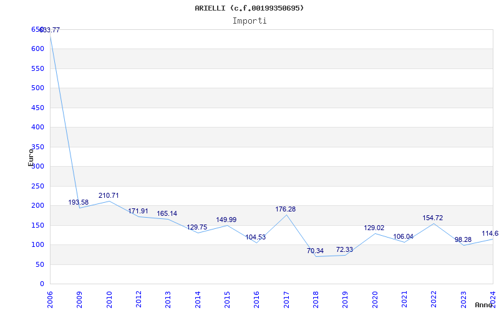The width and height of the screenshot is (499, 311).
Task: Click the 2020 x-axis year label
Action: coord(375,300)
